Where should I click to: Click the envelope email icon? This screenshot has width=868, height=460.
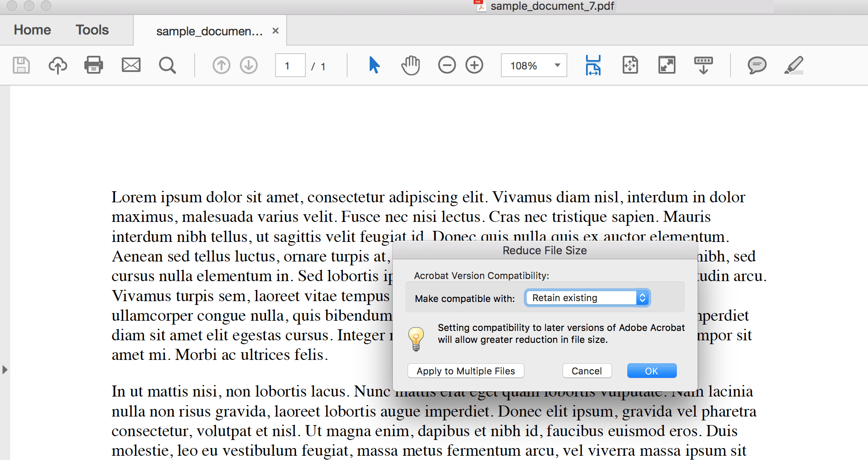coord(131,66)
